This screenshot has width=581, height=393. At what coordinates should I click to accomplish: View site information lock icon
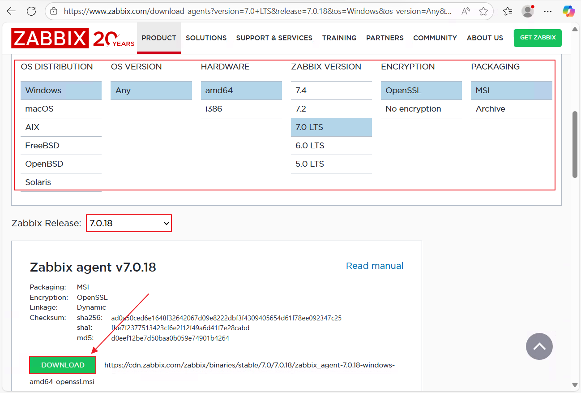(54, 11)
